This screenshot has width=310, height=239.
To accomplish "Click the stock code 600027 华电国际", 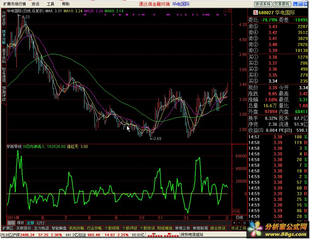I will point(277,13).
